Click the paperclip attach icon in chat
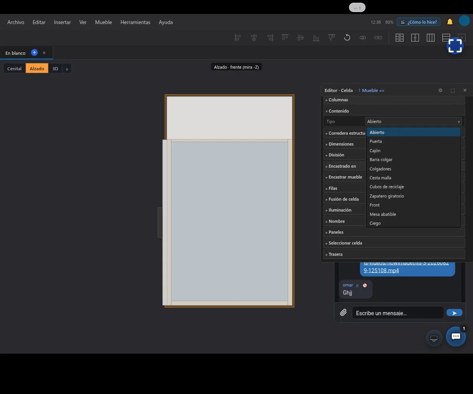 (x=343, y=312)
